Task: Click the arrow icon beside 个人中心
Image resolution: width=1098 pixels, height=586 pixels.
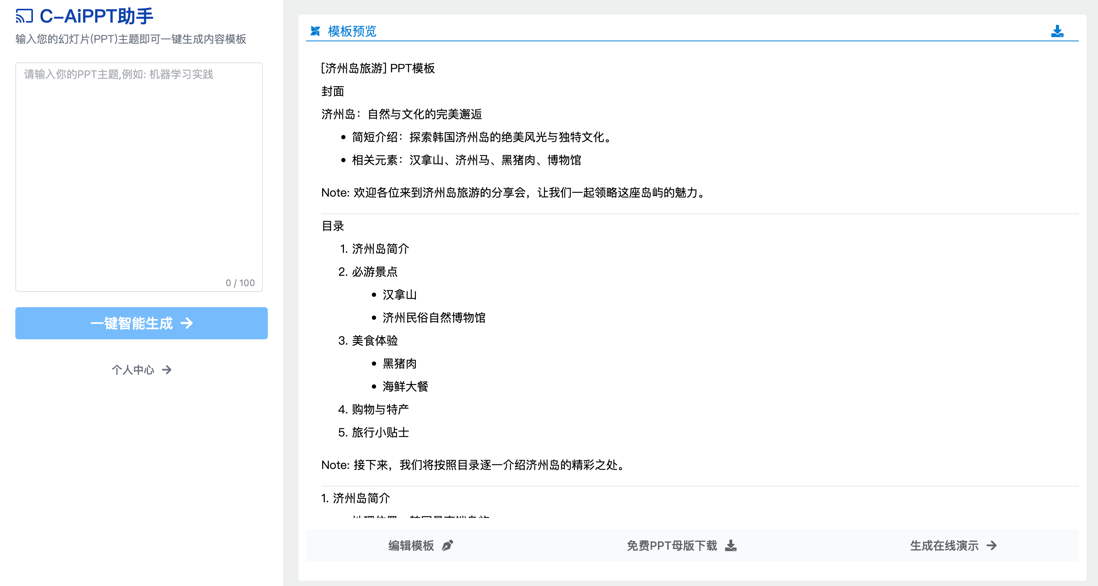Action: 167,370
